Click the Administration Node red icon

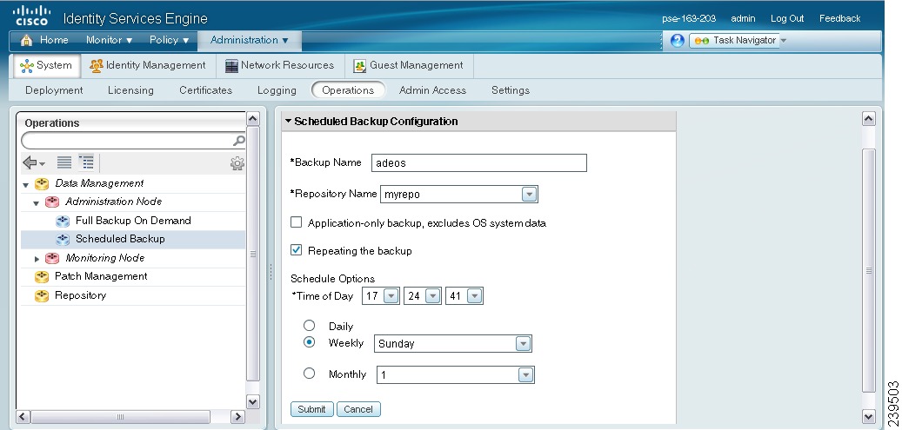point(52,202)
